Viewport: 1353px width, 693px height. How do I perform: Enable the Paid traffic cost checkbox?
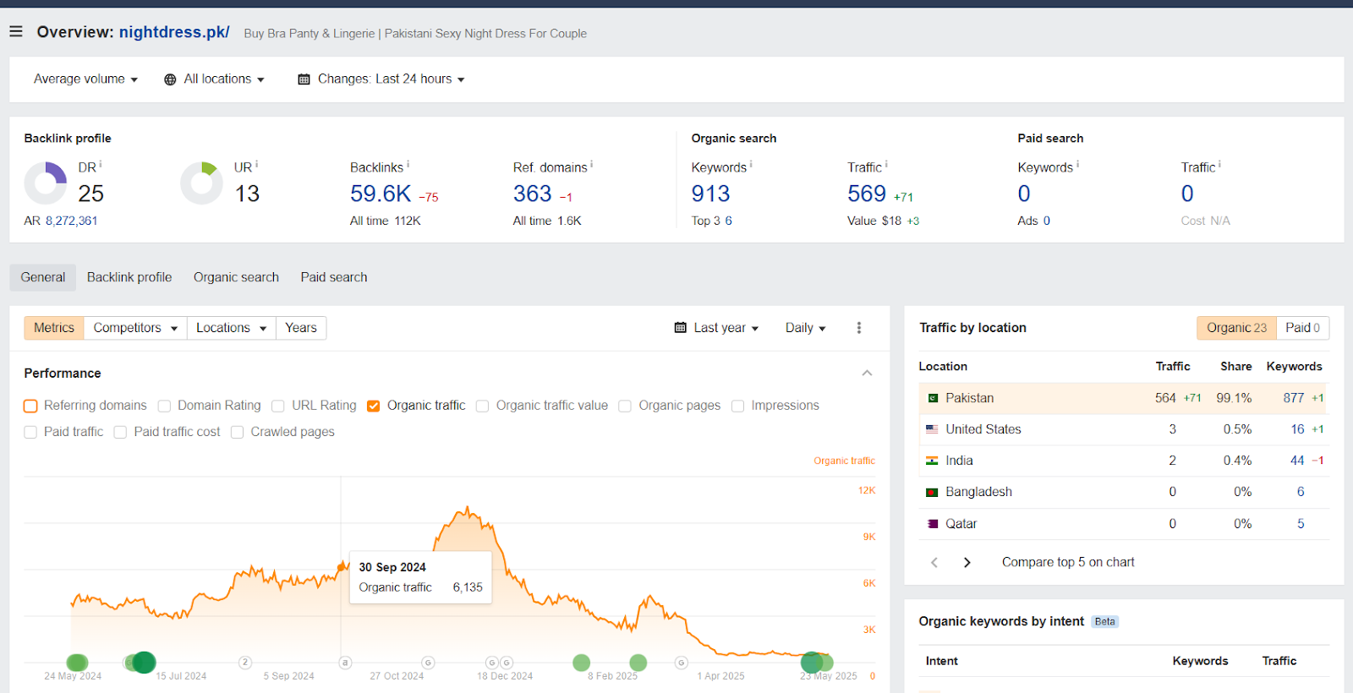[x=120, y=432]
